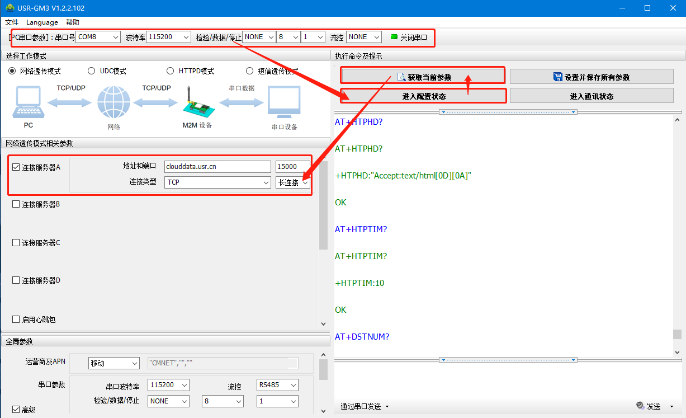Toggle the 启用心跳包 checkbox
Viewport: 686px width, 418px height.
16,320
